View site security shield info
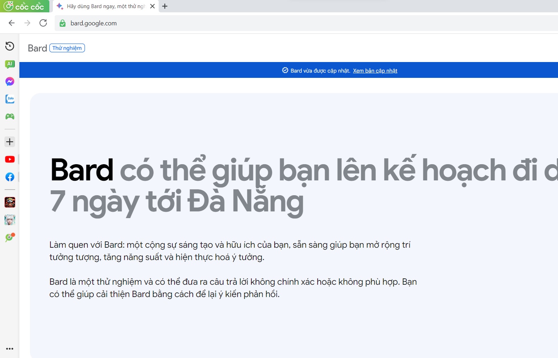558x358 pixels. pyautogui.click(x=62, y=23)
